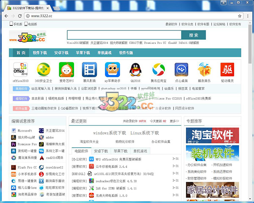Click the 龙虎大师电脑版 icon

(x=91, y=195)
